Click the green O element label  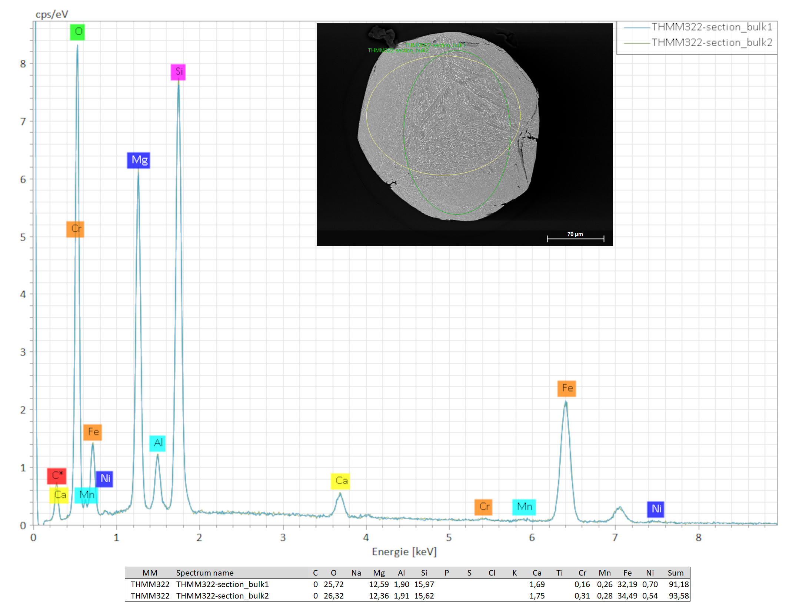point(77,32)
